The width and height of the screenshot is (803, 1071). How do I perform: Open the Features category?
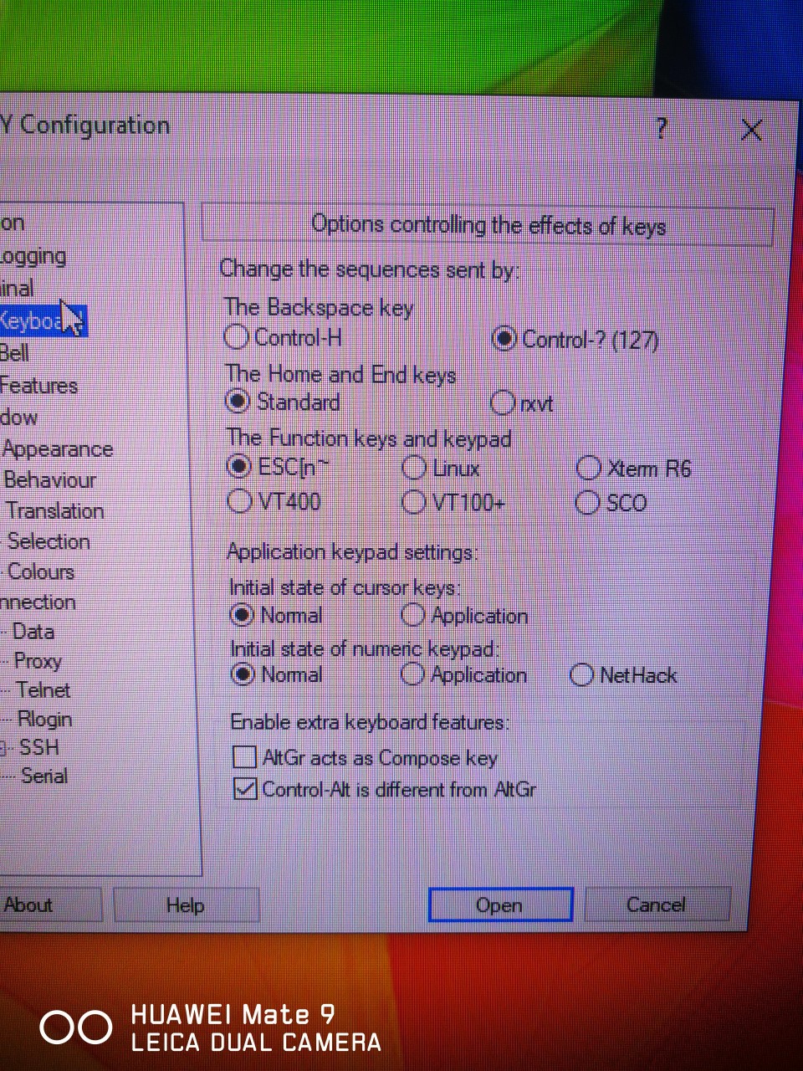38,386
